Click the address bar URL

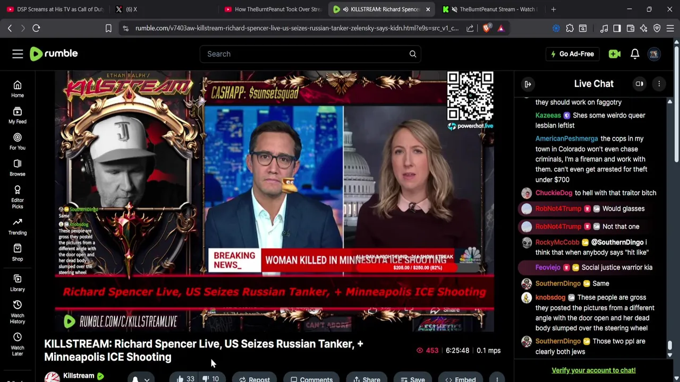click(x=297, y=28)
